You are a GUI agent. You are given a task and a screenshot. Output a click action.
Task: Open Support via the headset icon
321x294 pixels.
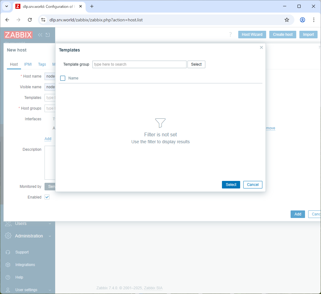coord(8,252)
